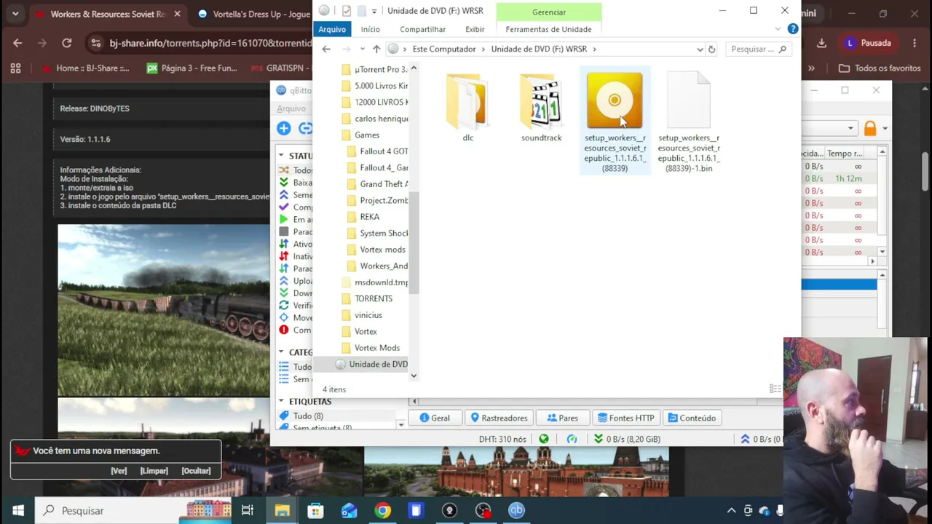The height and width of the screenshot is (524, 932).
Task: Expand the Explorer ribbon chevron
Action: 778,29
